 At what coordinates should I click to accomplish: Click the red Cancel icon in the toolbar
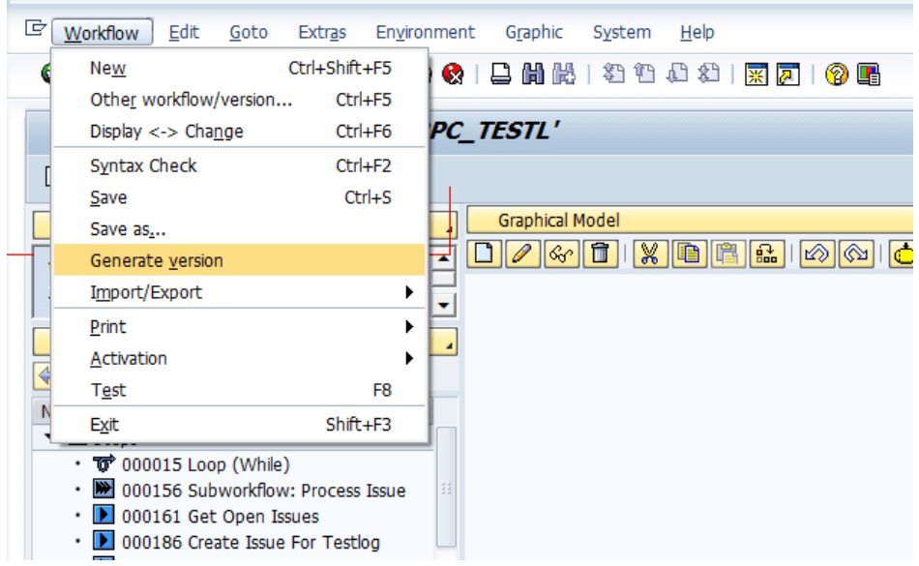point(453,74)
